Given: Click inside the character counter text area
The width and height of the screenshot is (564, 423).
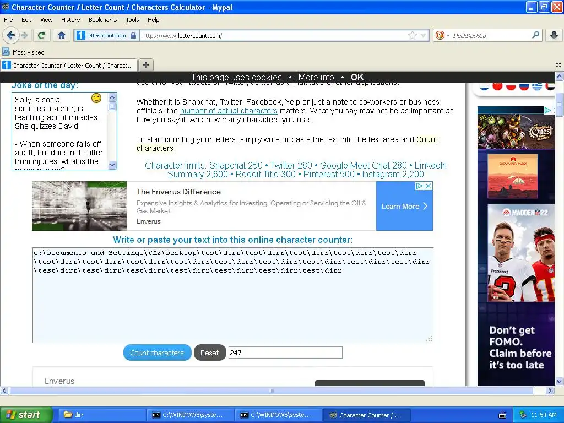Looking at the screenshot, I should click(x=233, y=295).
